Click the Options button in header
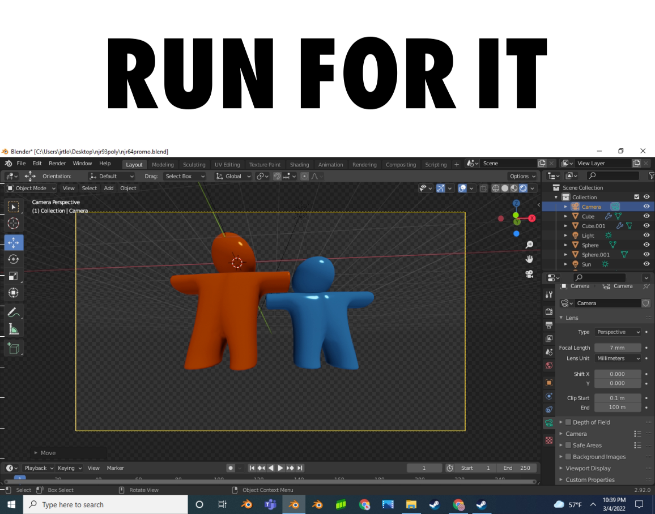Image resolution: width=655 pixels, height=514 pixels. click(x=522, y=176)
